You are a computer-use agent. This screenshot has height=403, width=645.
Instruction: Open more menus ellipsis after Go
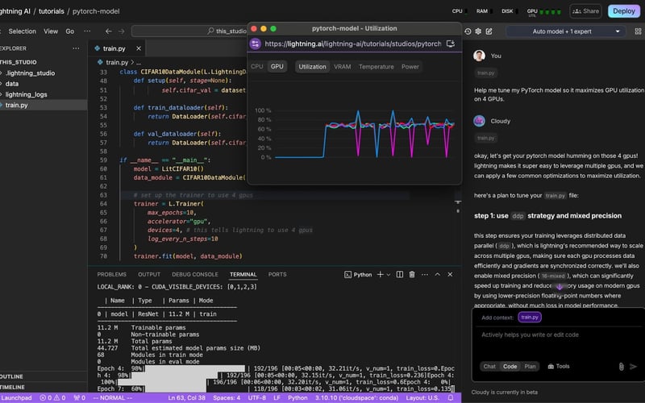click(87, 31)
